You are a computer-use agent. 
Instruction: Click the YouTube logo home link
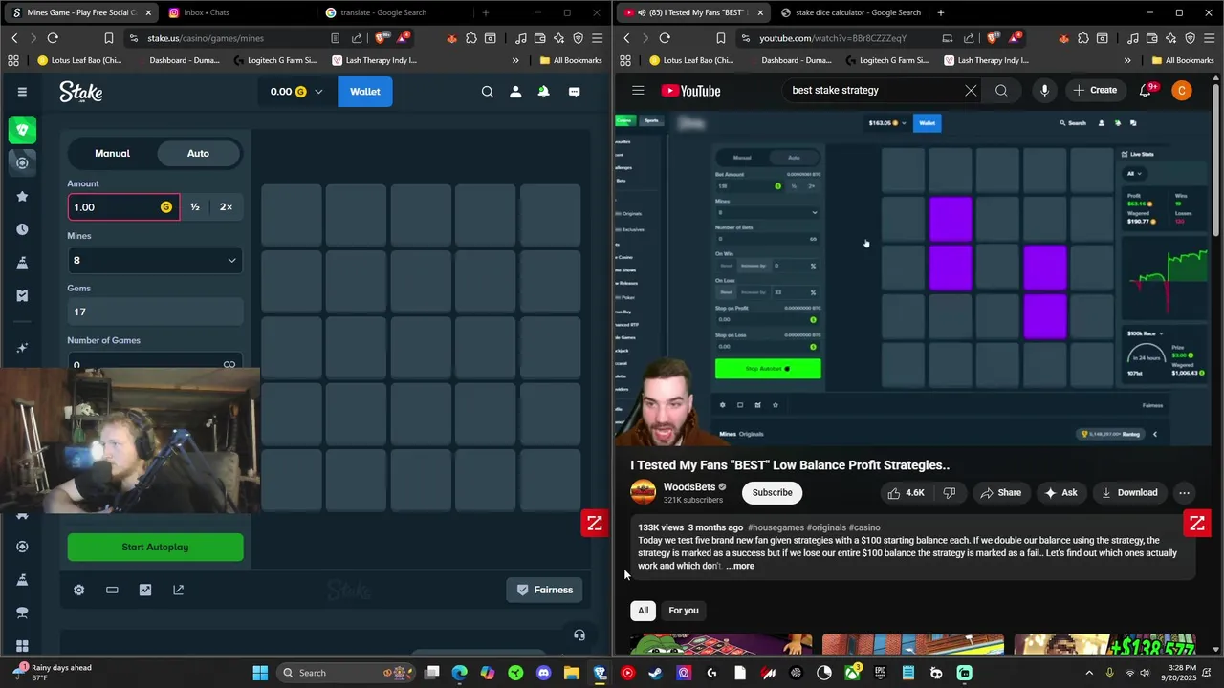coord(690,91)
